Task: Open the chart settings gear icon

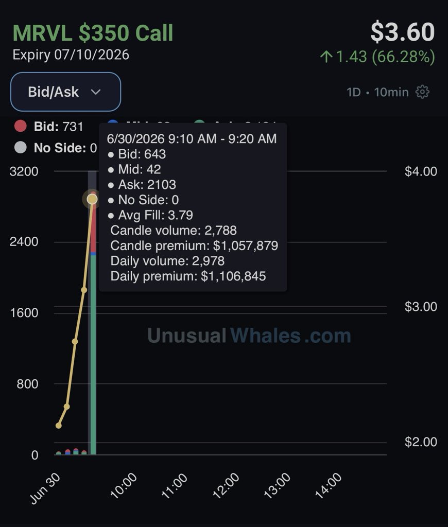Action: coord(422,92)
